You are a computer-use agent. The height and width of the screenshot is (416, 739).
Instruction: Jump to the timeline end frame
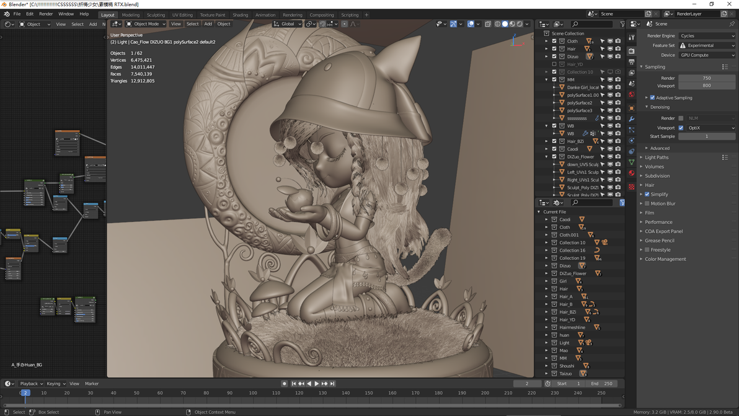(x=332, y=384)
